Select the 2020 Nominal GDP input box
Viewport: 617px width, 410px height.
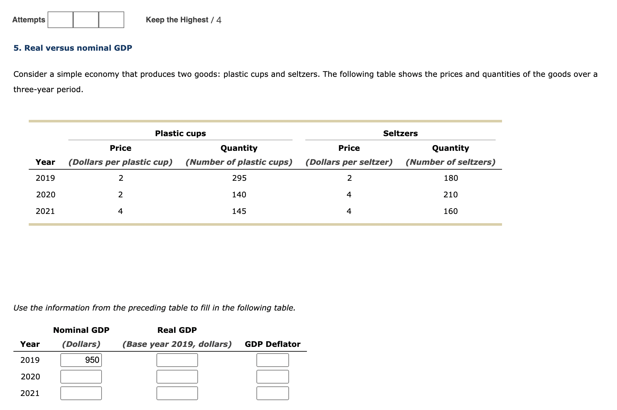[81, 377]
